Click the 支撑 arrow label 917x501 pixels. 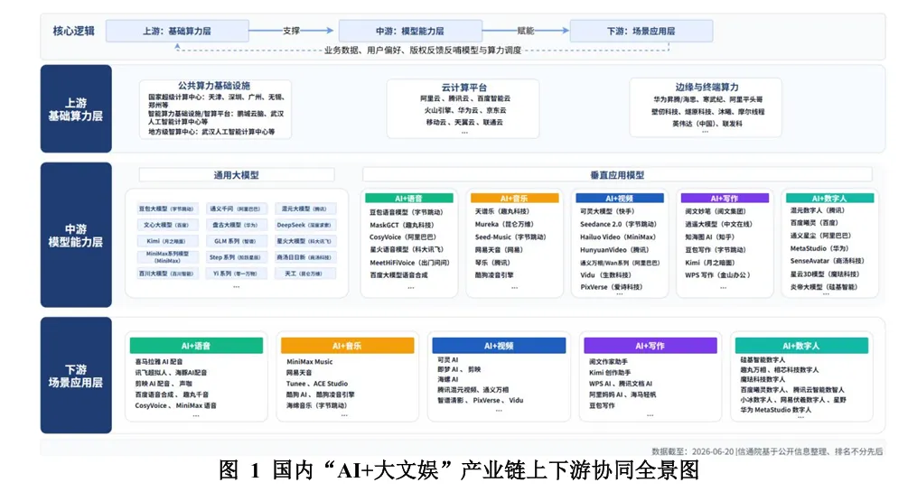click(x=291, y=31)
